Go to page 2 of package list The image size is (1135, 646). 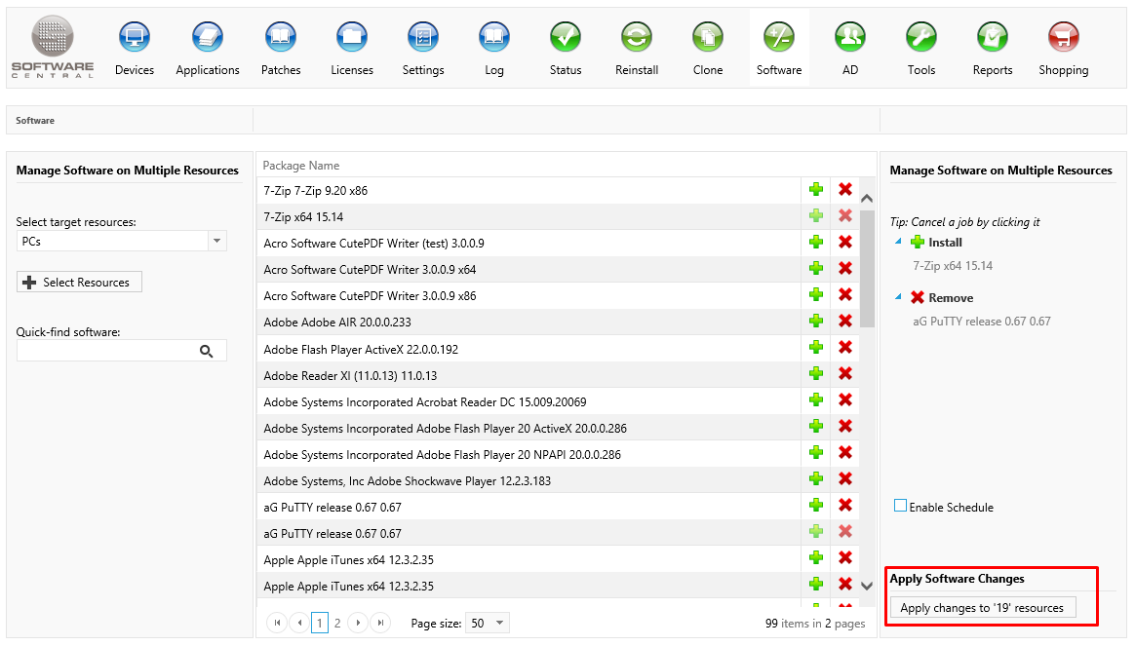[337, 623]
